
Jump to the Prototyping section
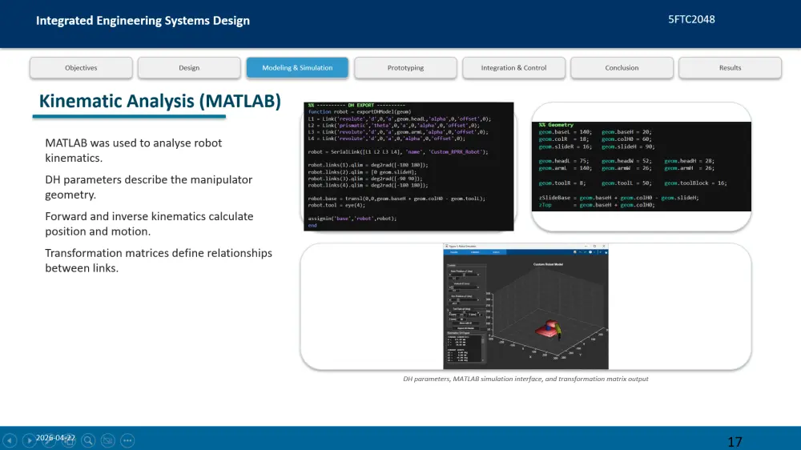pyautogui.click(x=405, y=67)
